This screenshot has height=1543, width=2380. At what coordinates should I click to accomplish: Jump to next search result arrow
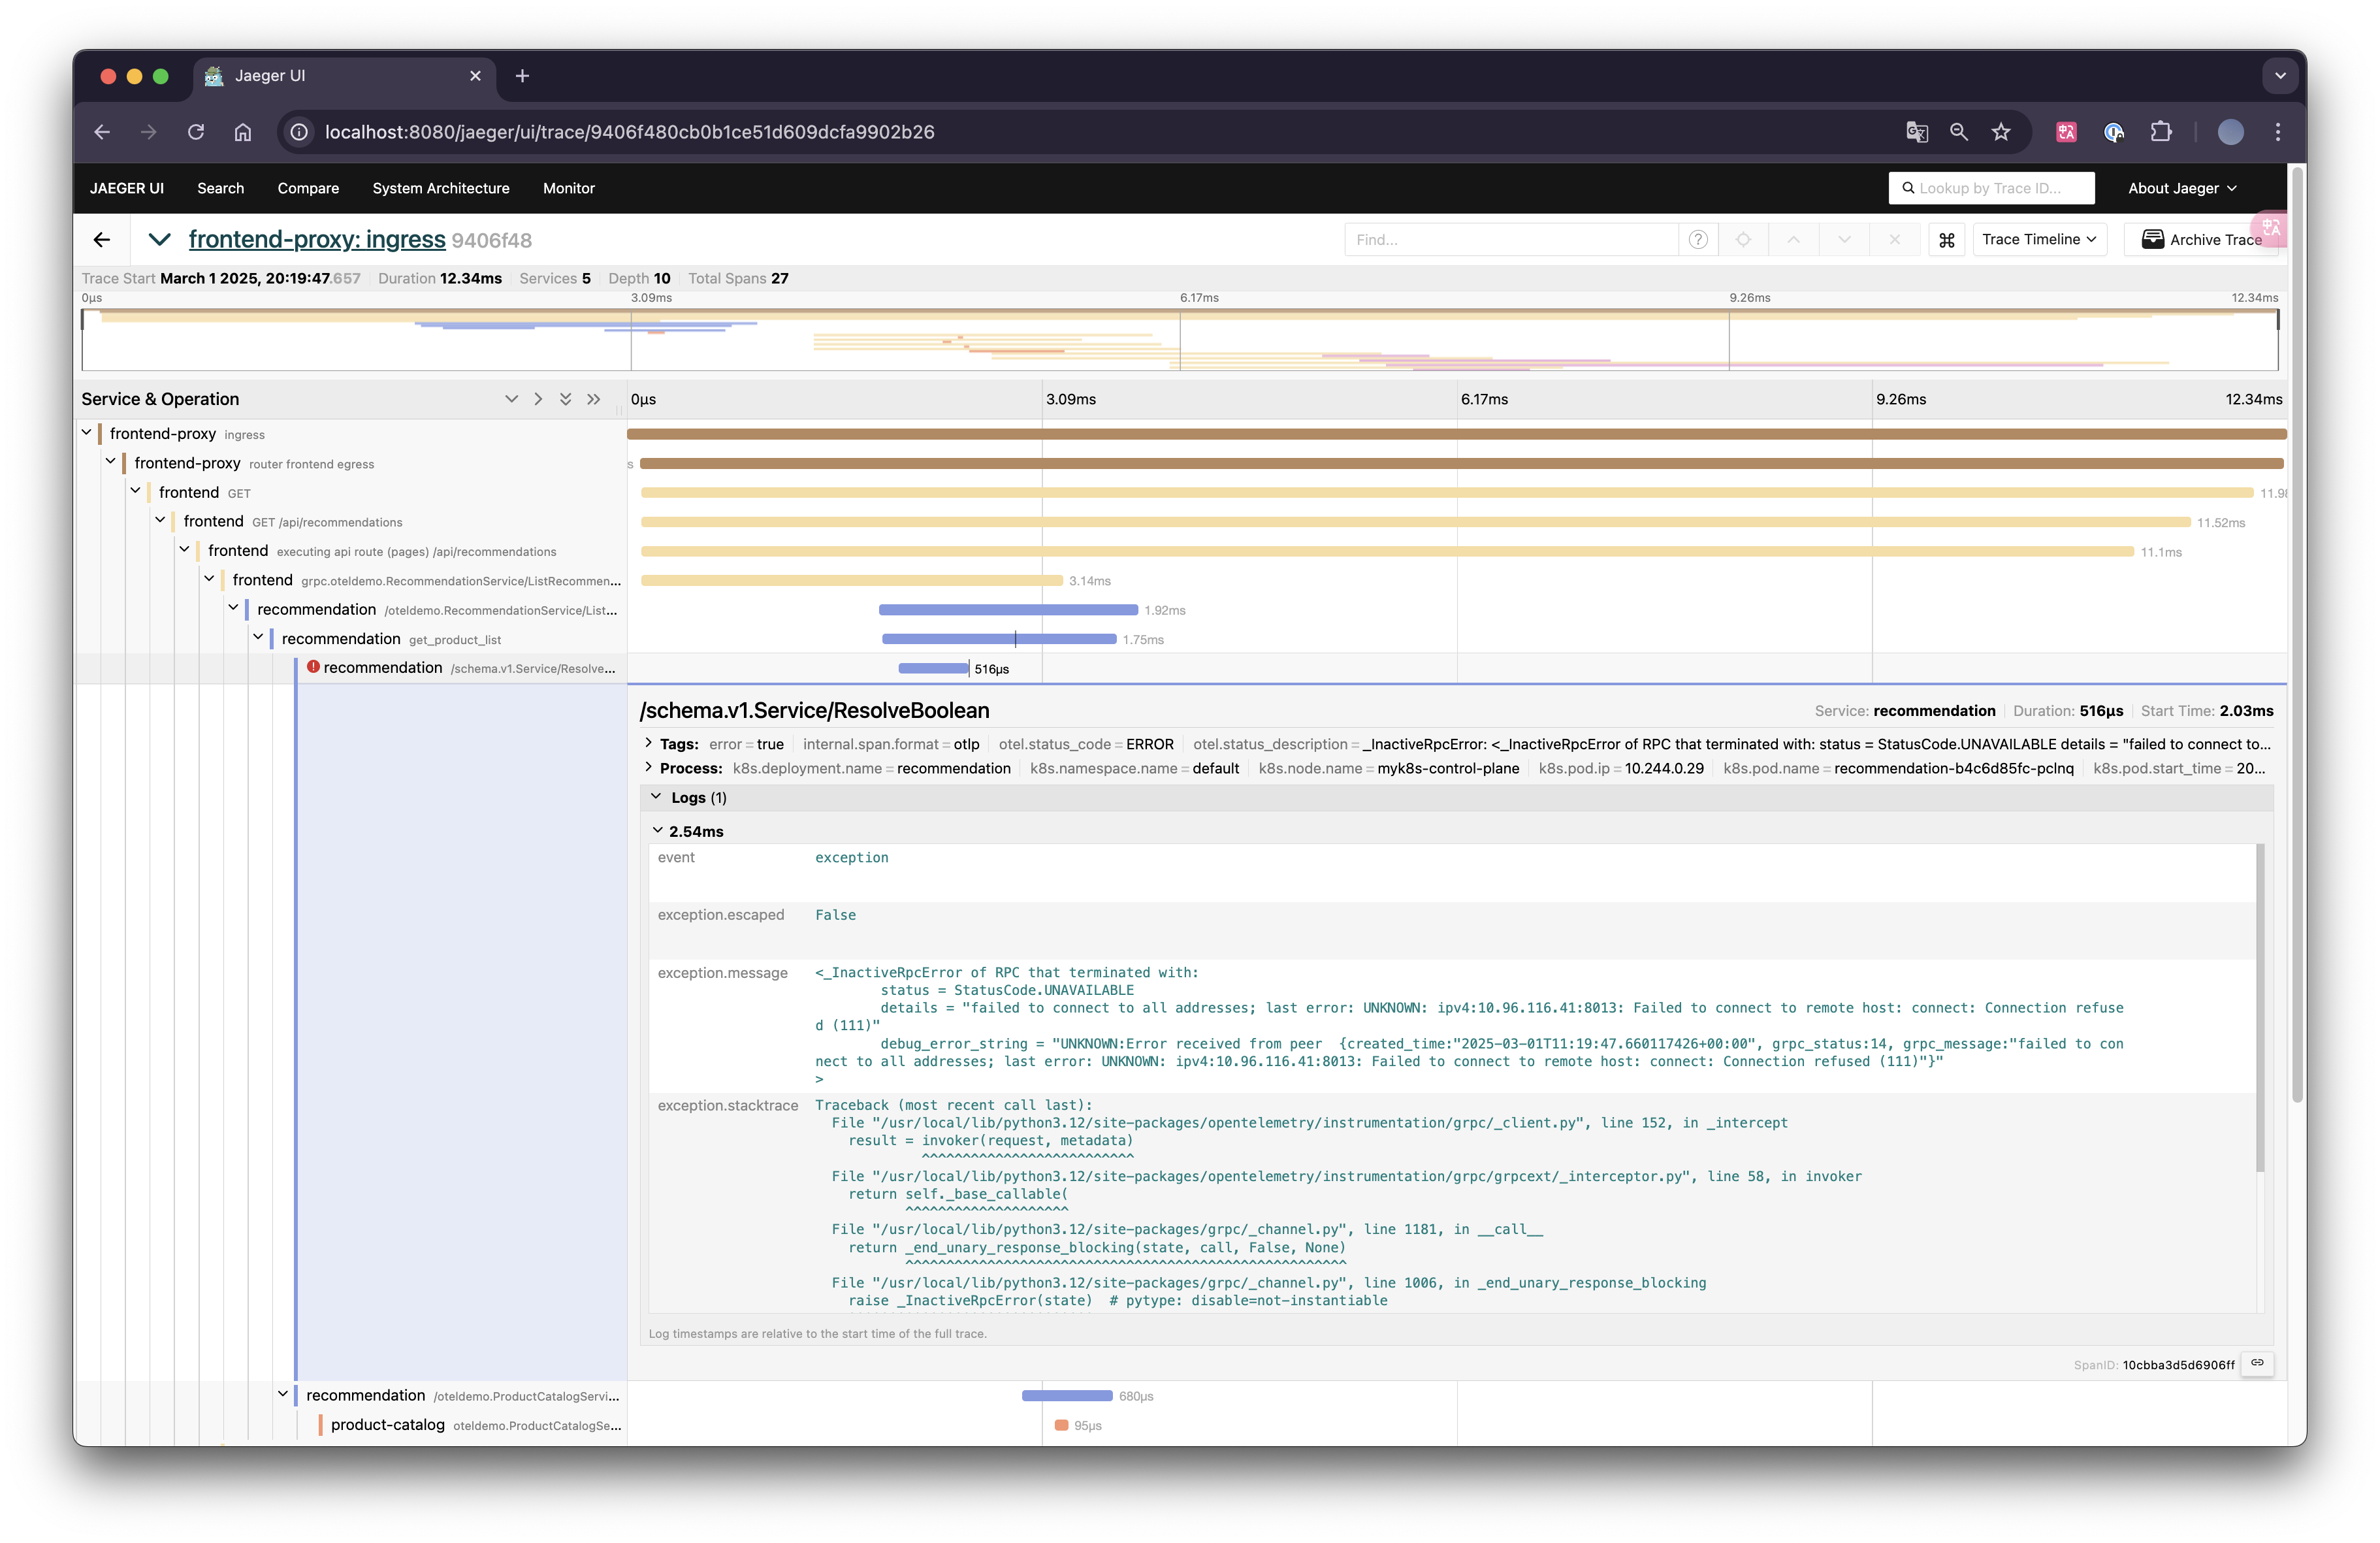pyautogui.click(x=1844, y=240)
